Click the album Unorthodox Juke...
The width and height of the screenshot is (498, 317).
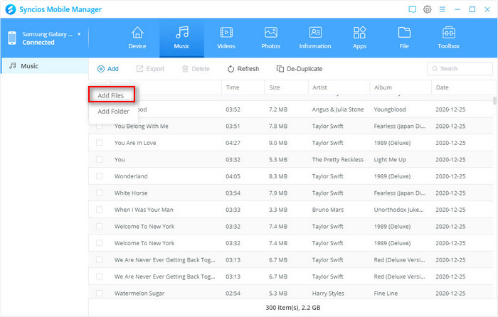coord(398,210)
